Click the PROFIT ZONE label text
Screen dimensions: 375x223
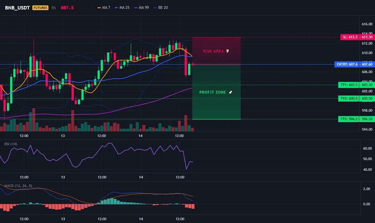pos(213,92)
